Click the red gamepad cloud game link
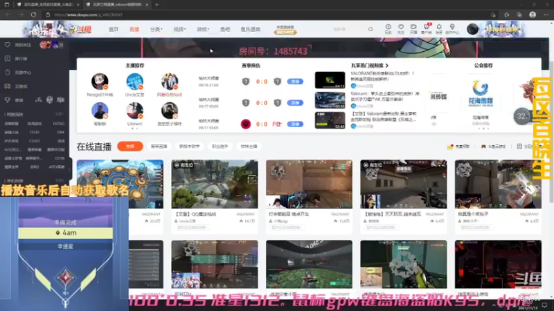Screen dimensions: 554x311 [493, 147]
